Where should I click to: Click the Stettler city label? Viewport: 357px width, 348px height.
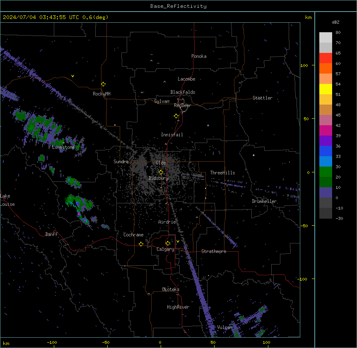click(x=263, y=98)
